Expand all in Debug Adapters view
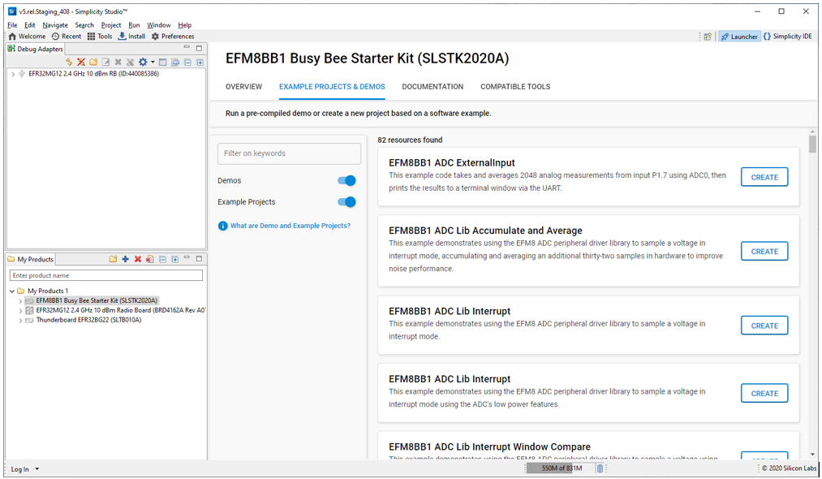This screenshot has width=822, height=479. click(x=200, y=62)
